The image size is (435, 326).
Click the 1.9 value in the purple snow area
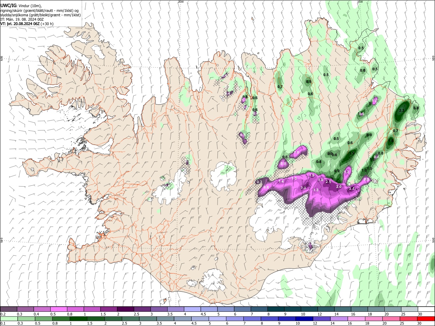(312, 176)
